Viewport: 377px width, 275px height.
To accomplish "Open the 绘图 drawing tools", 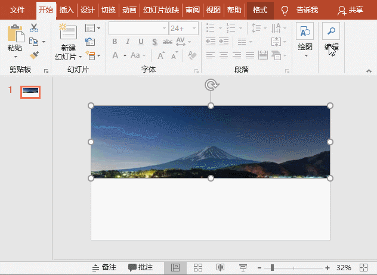I will click(305, 33).
